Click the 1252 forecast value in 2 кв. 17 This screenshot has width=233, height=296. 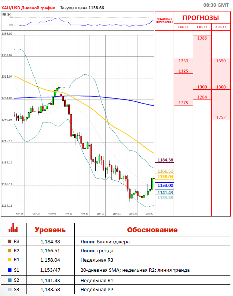point(221,117)
